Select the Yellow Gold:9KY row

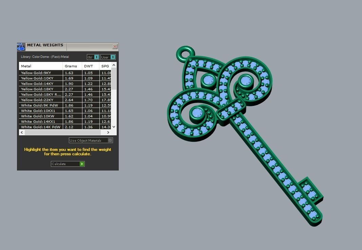point(65,73)
